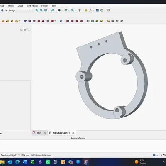Click the grey measure tool icon

coord(79,10)
